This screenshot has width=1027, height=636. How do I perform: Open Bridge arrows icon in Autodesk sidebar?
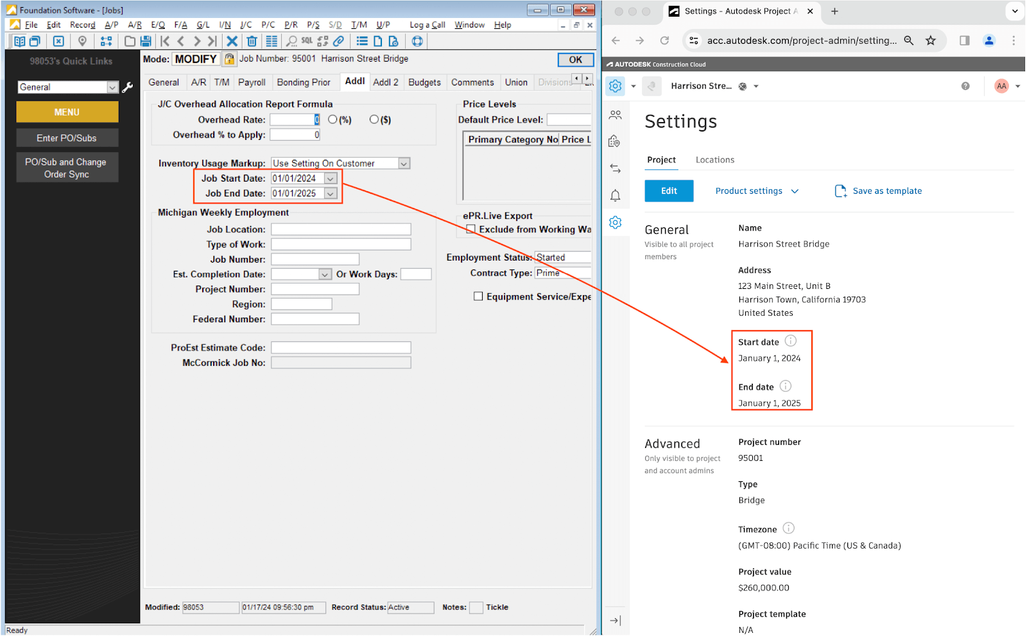(x=616, y=168)
